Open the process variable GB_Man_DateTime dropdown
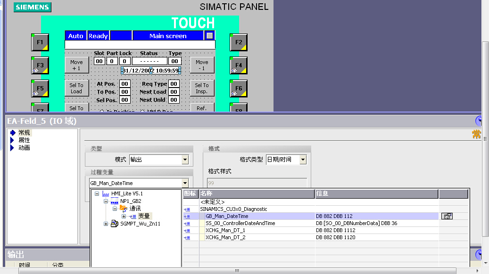Image resolution: width=489 pixels, height=274 pixels. [x=185, y=183]
